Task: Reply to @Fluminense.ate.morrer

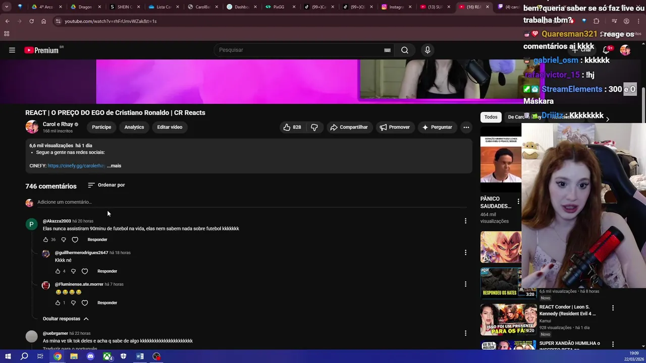Action: (107, 303)
